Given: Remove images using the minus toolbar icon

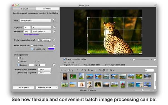Looking at the screenshot, I should click(x=65, y=70).
